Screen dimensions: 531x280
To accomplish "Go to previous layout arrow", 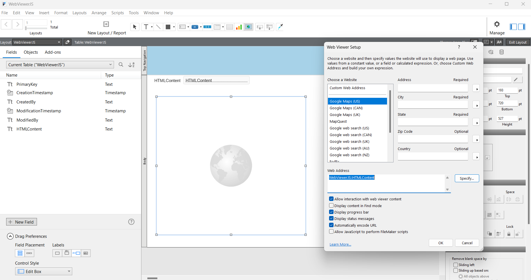I will (x=6, y=24).
